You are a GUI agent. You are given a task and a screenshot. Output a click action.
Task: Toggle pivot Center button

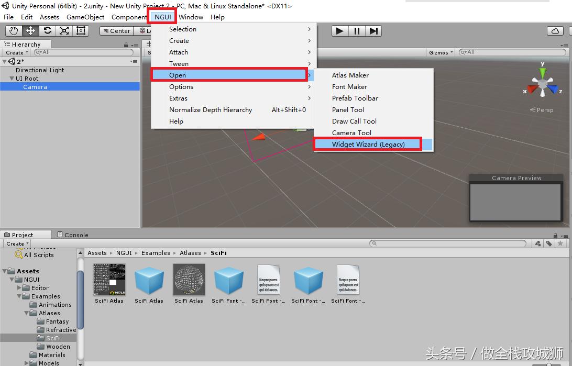click(116, 31)
